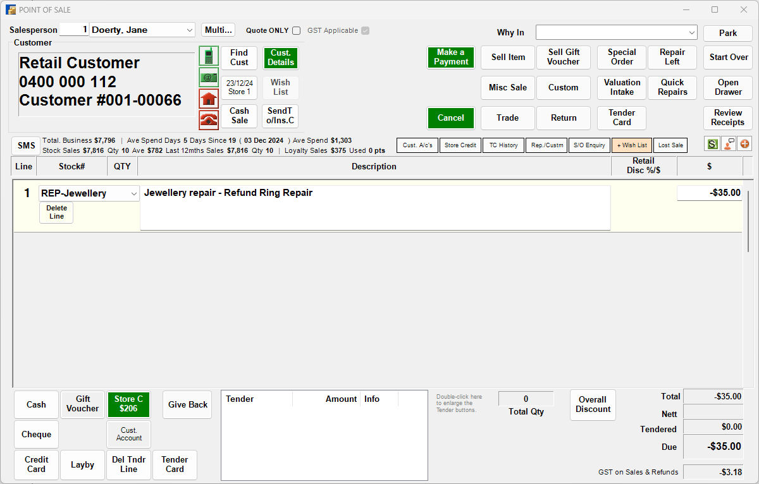Click the green S dollar icon
This screenshot has height=484, width=759.
click(713, 144)
